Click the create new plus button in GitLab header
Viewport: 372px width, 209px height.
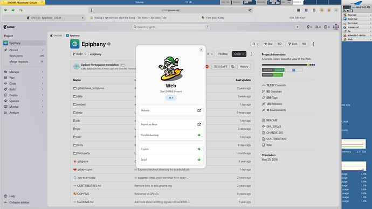[297, 27]
